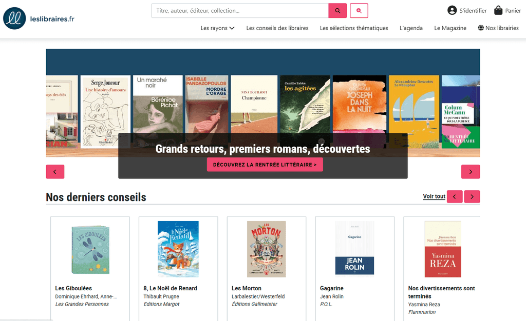Click author Jean Rolin
Viewport: 526px width, 321px height.
click(331, 296)
